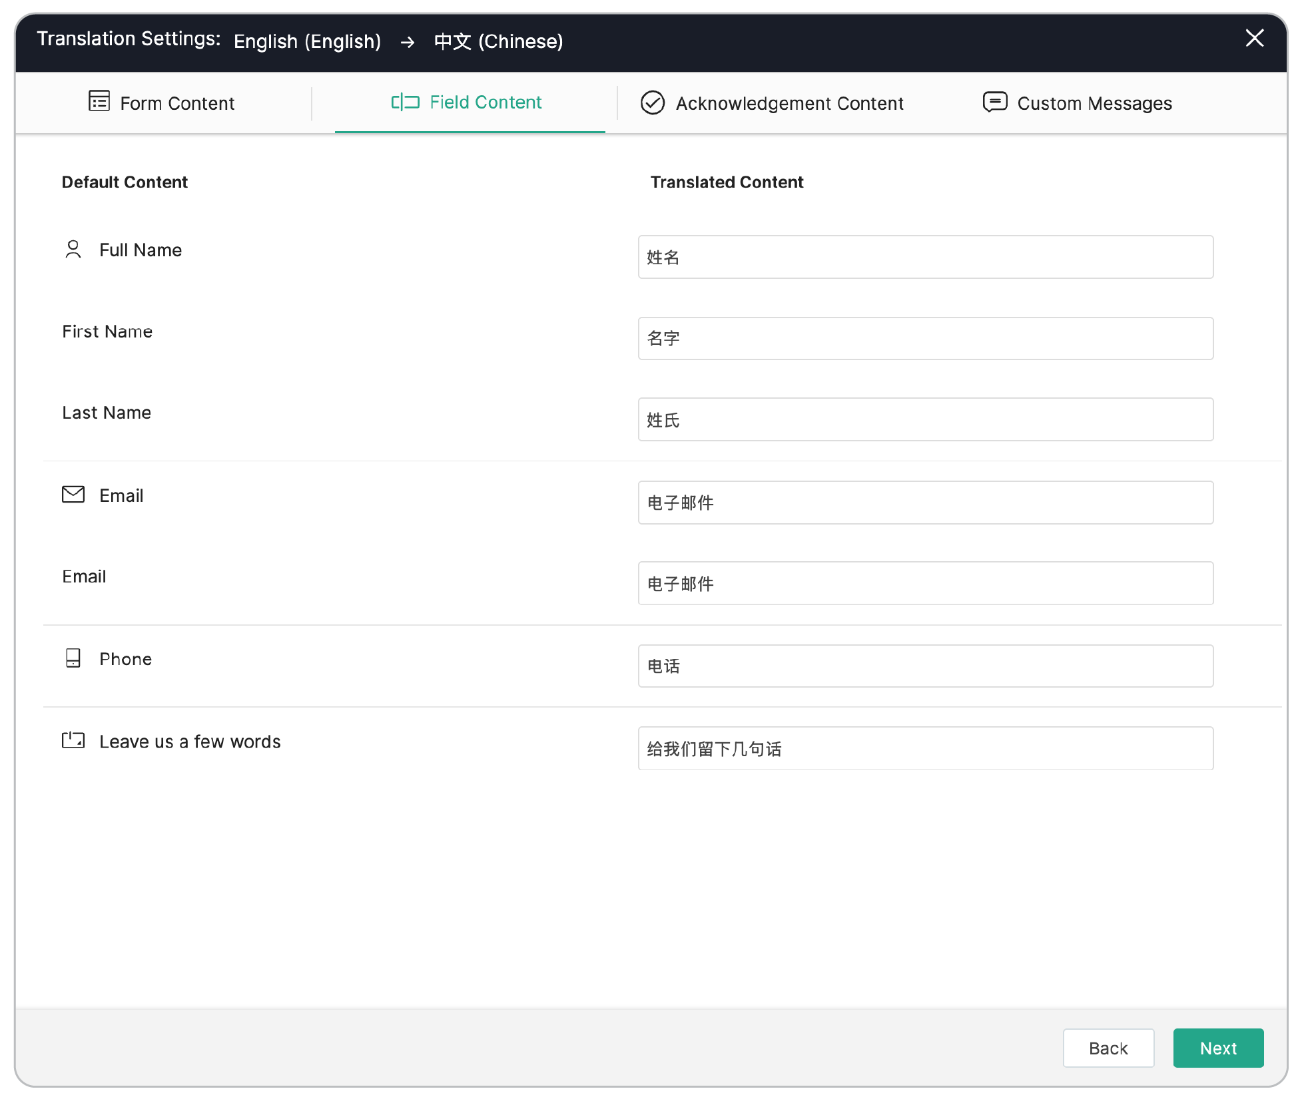Edit the Full Name translation field

(926, 257)
